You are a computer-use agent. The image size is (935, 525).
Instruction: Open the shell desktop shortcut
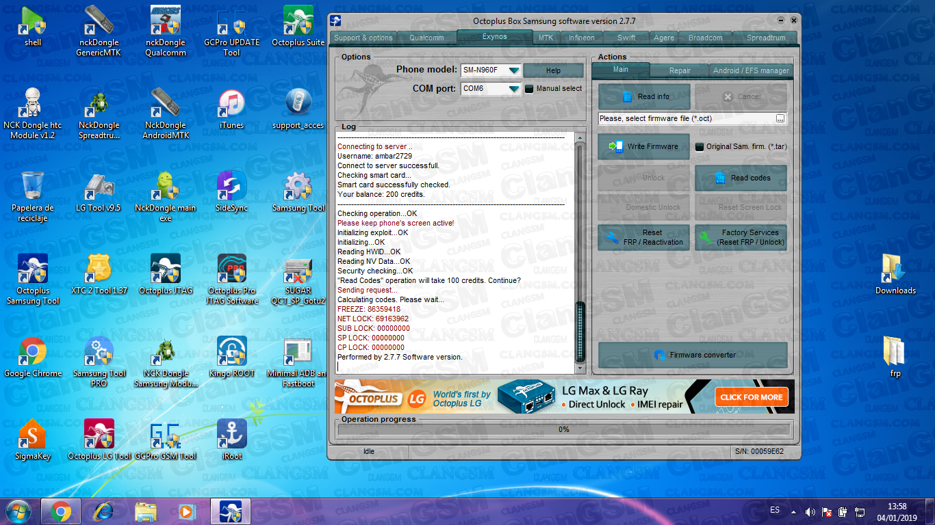(x=33, y=26)
